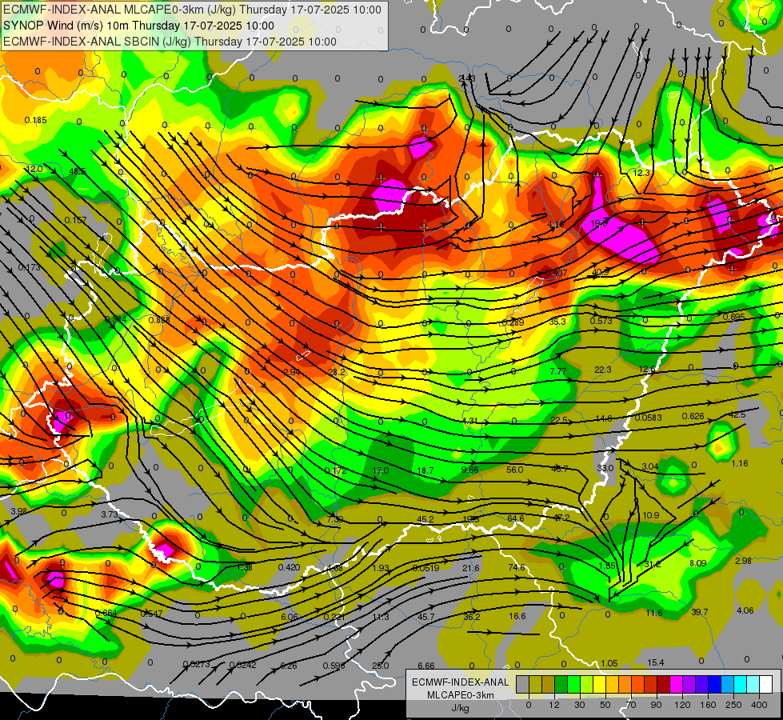The image size is (783, 720).
Task: Click the map value '2.94'
Action: [292, 372]
